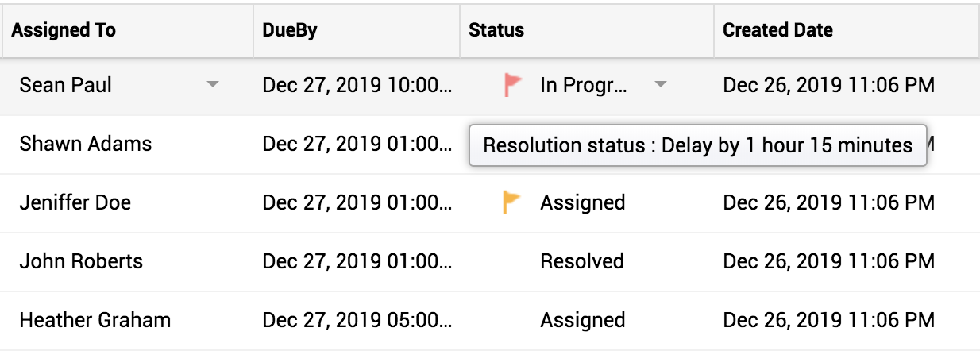Expand the In Progress status dropdown
Image resolution: width=980 pixels, height=351 pixels.
click(660, 85)
